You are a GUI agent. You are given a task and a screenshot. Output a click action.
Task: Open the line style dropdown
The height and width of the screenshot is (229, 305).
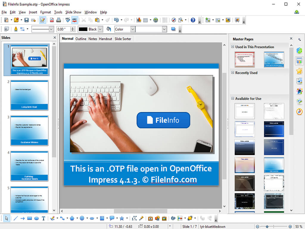coord(51,29)
